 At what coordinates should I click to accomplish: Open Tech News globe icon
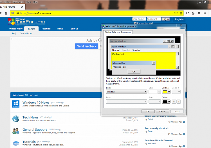click(16, 119)
